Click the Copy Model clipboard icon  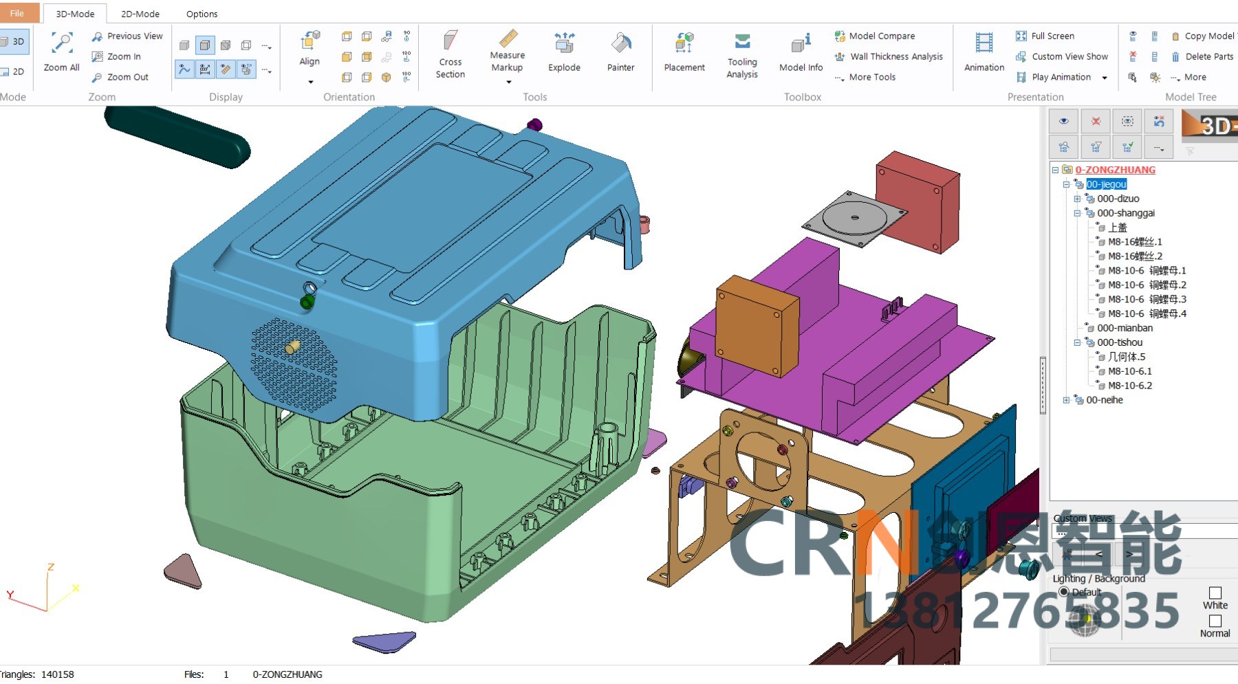1175,36
